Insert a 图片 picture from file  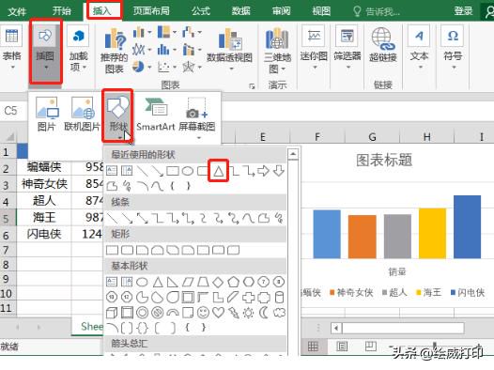[47, 114]
